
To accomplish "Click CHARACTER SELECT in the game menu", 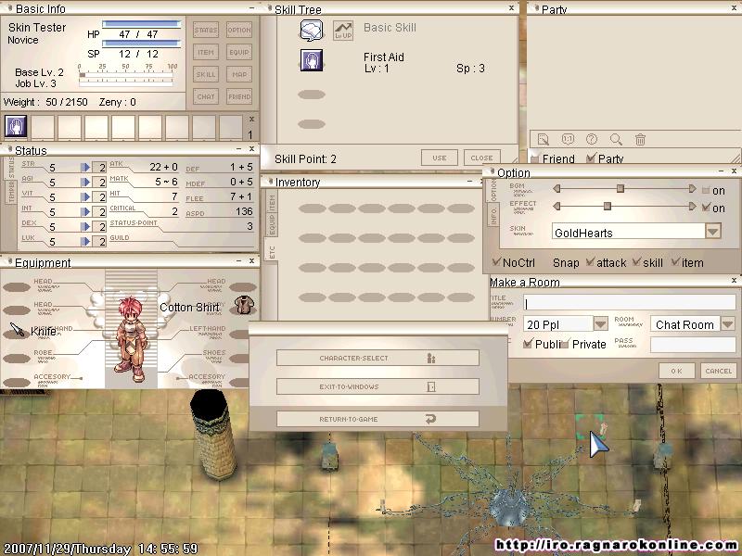I will [x=377, y=358].
